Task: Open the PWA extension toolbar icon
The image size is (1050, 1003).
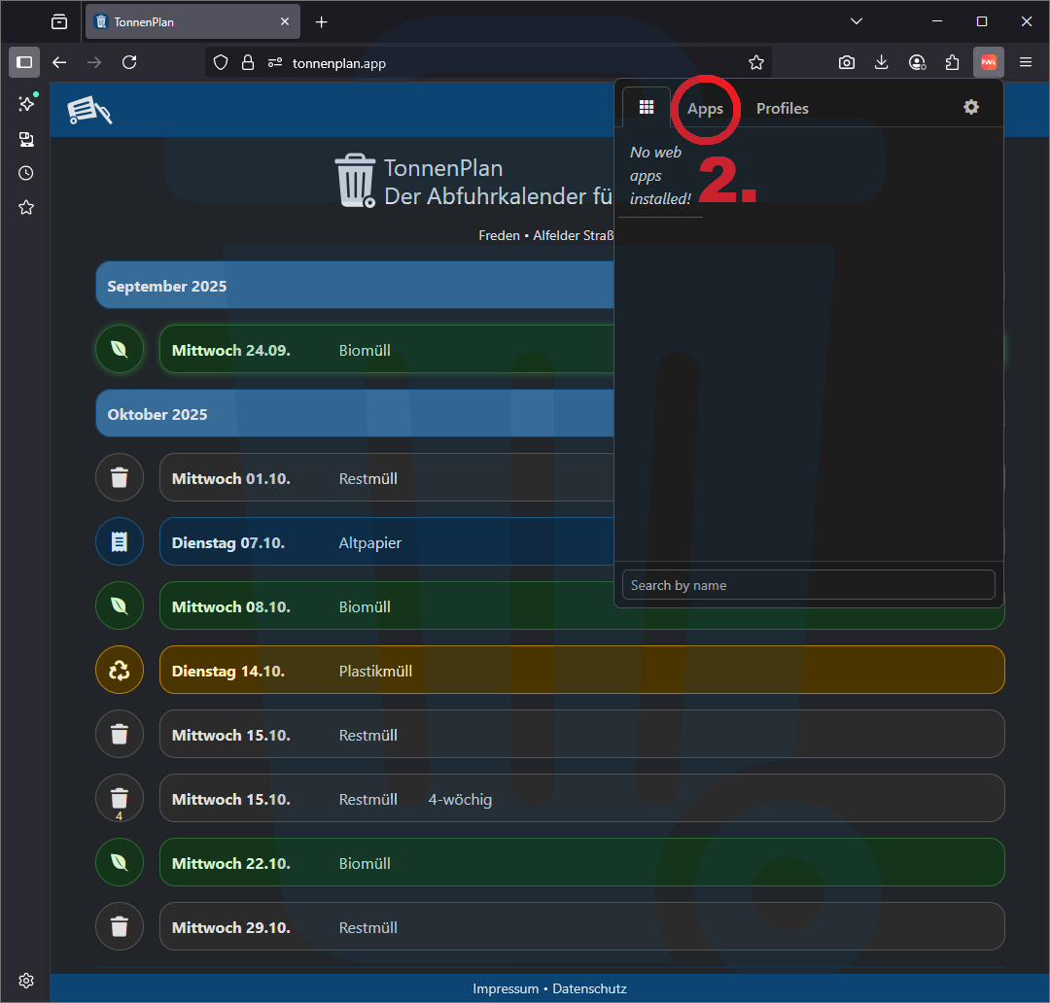Action: 988,62
